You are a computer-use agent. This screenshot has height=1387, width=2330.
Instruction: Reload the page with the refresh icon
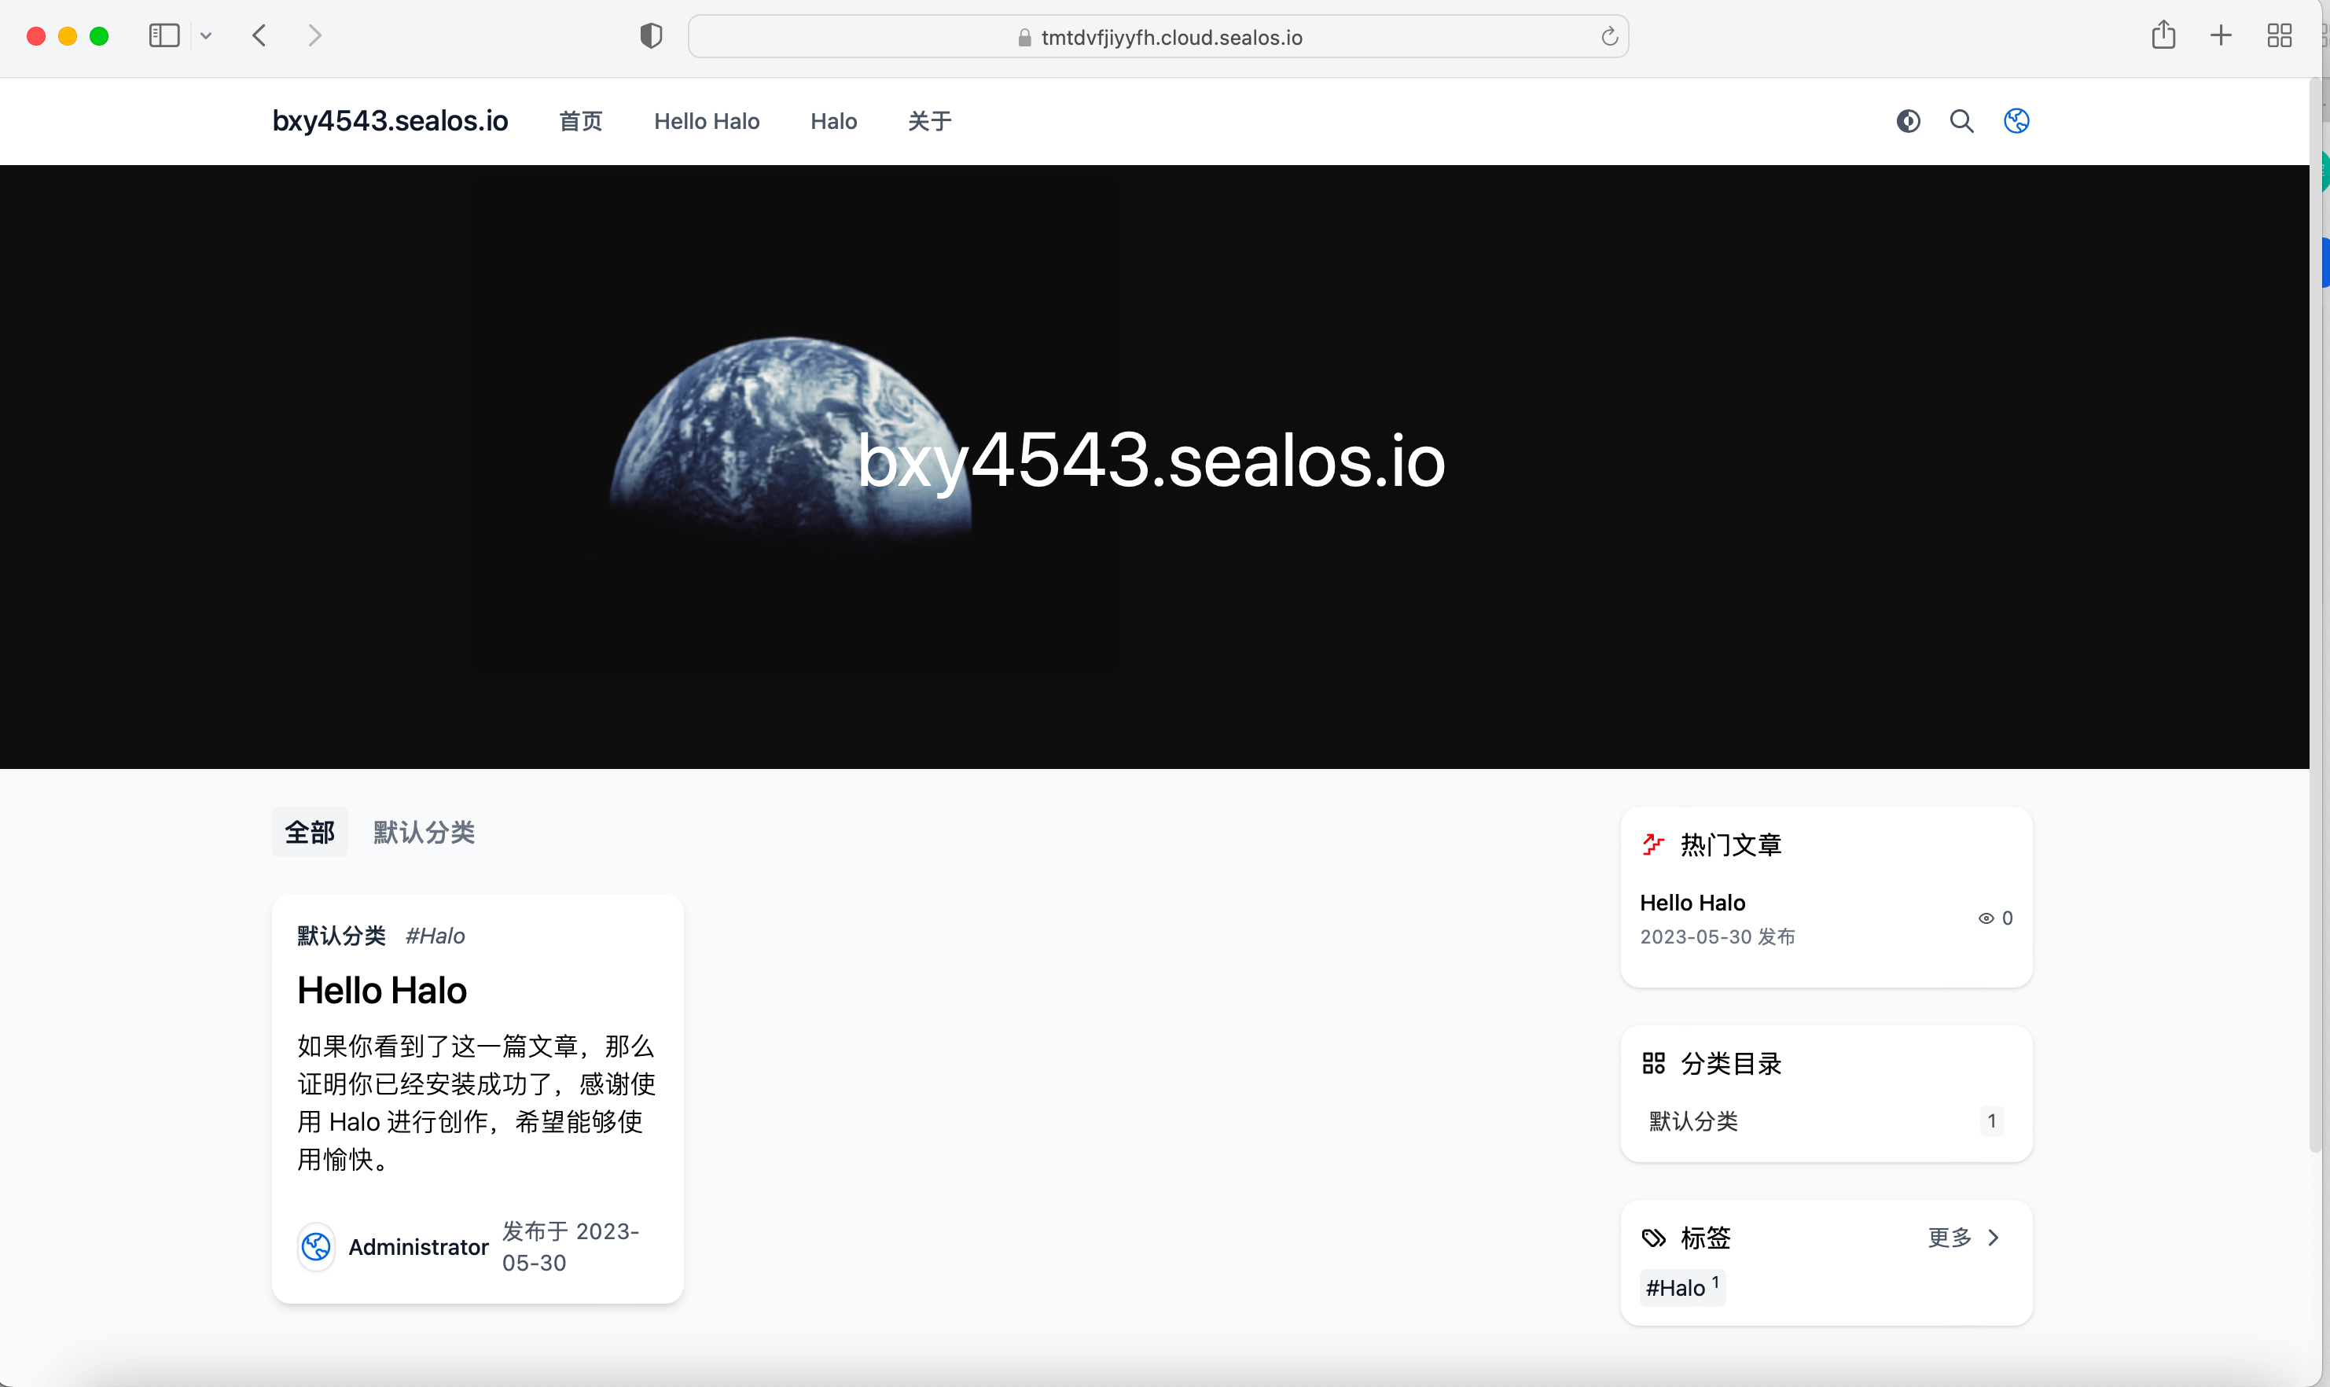(x=1609, y=36)
